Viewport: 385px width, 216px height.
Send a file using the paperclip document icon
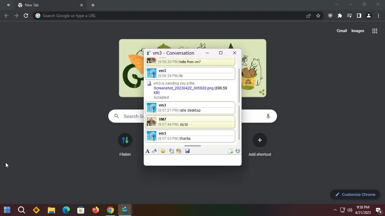[171, 151]
